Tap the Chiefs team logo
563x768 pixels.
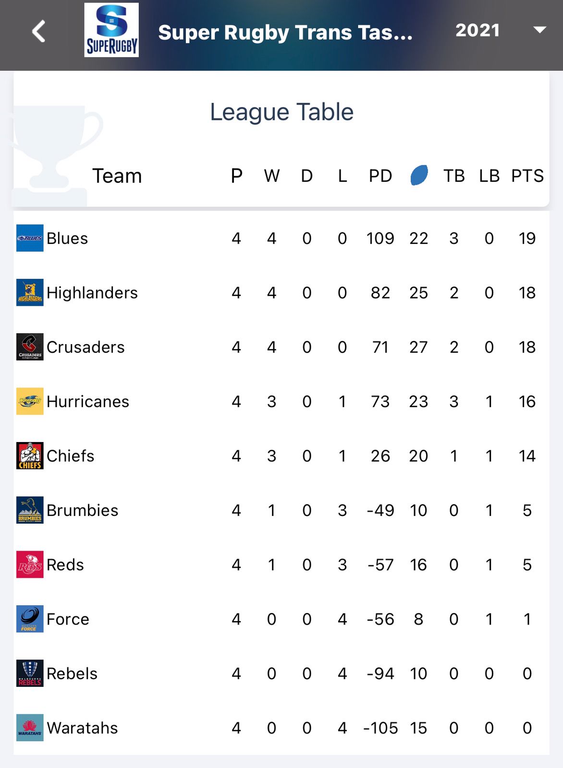click(x=30, y=456)
